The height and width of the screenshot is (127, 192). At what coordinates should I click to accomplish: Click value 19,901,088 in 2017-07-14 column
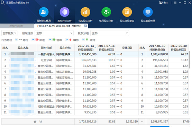coord(90,72)
